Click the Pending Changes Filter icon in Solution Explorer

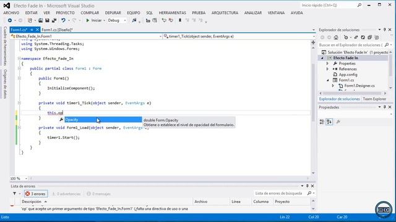[x=346, y=38]
